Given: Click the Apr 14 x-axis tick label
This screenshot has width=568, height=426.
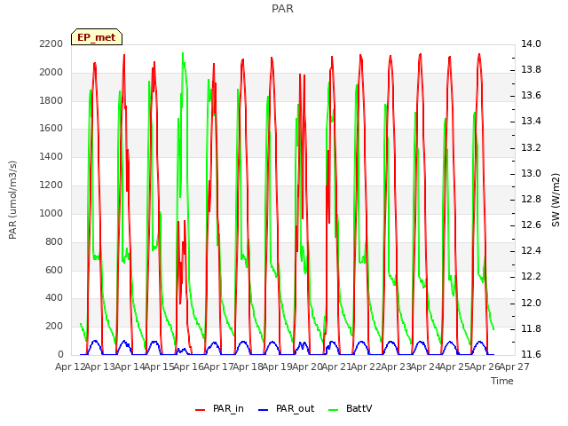Looking at the screenshot, I should click(x=130, y=367).
